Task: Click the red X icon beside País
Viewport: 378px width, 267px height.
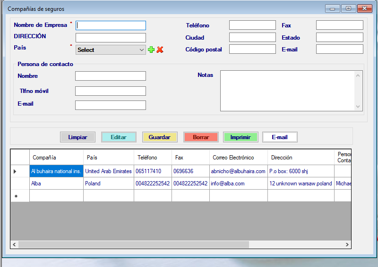Action: [x=160, y=50]
